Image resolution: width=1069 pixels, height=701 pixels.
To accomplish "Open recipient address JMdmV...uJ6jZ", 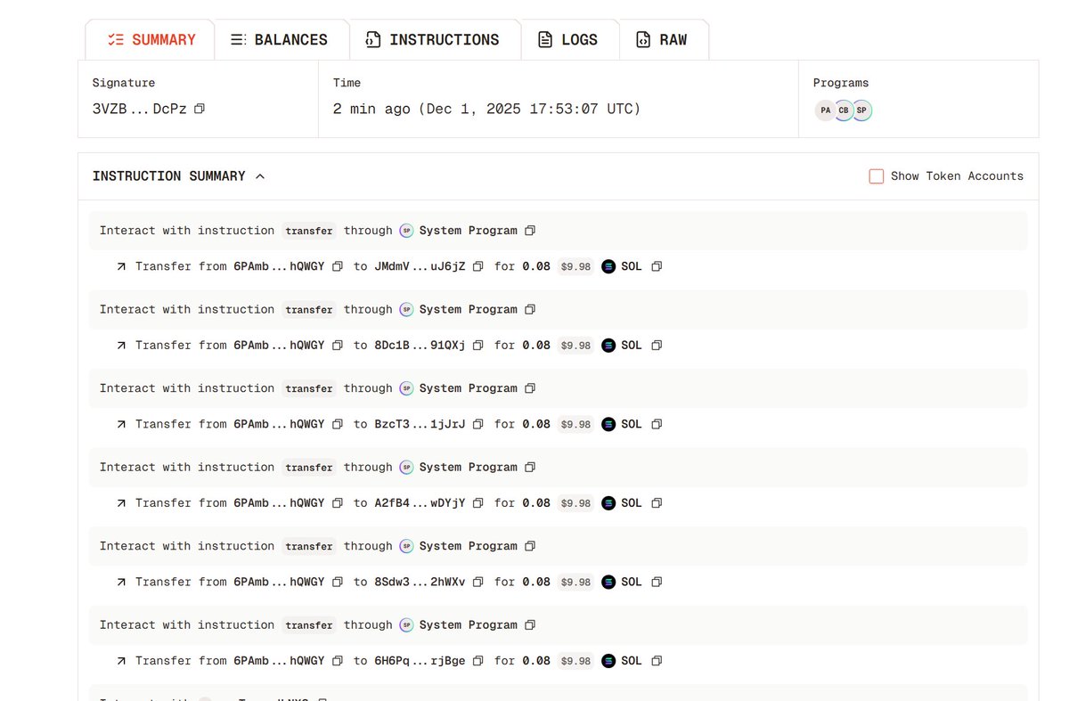I will coord(420,266).
